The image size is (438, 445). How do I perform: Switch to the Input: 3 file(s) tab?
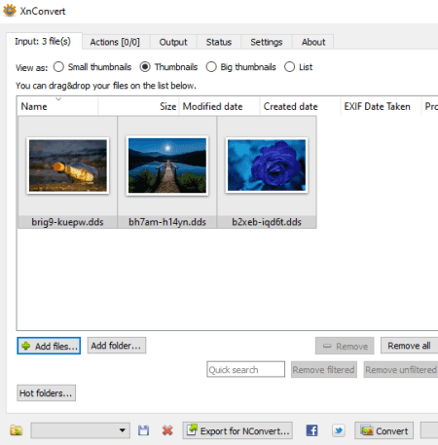pos(44,41)
